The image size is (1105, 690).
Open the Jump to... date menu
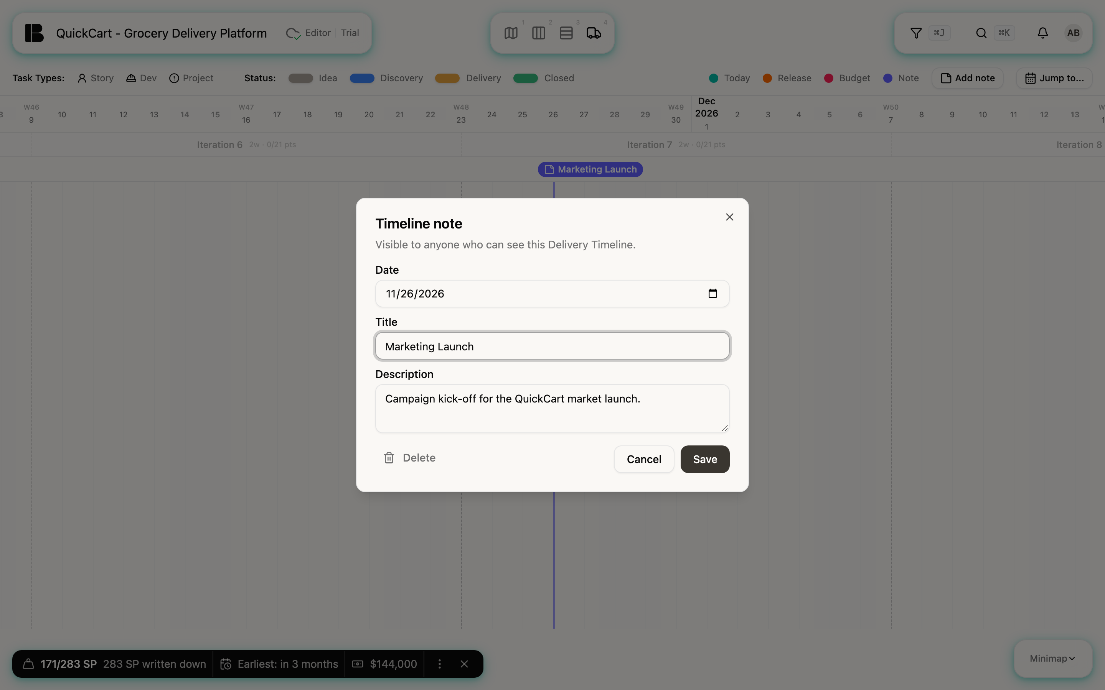1054,78
